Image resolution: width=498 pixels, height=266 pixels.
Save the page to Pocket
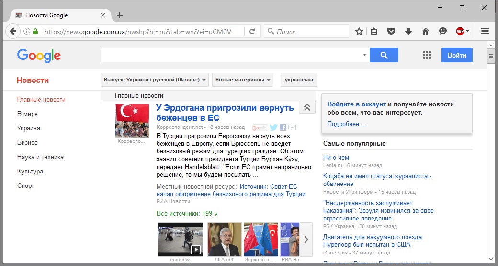391,32
